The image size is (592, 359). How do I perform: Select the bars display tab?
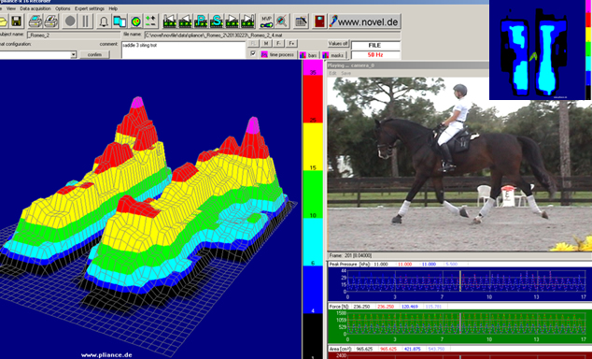coord(308,55)
